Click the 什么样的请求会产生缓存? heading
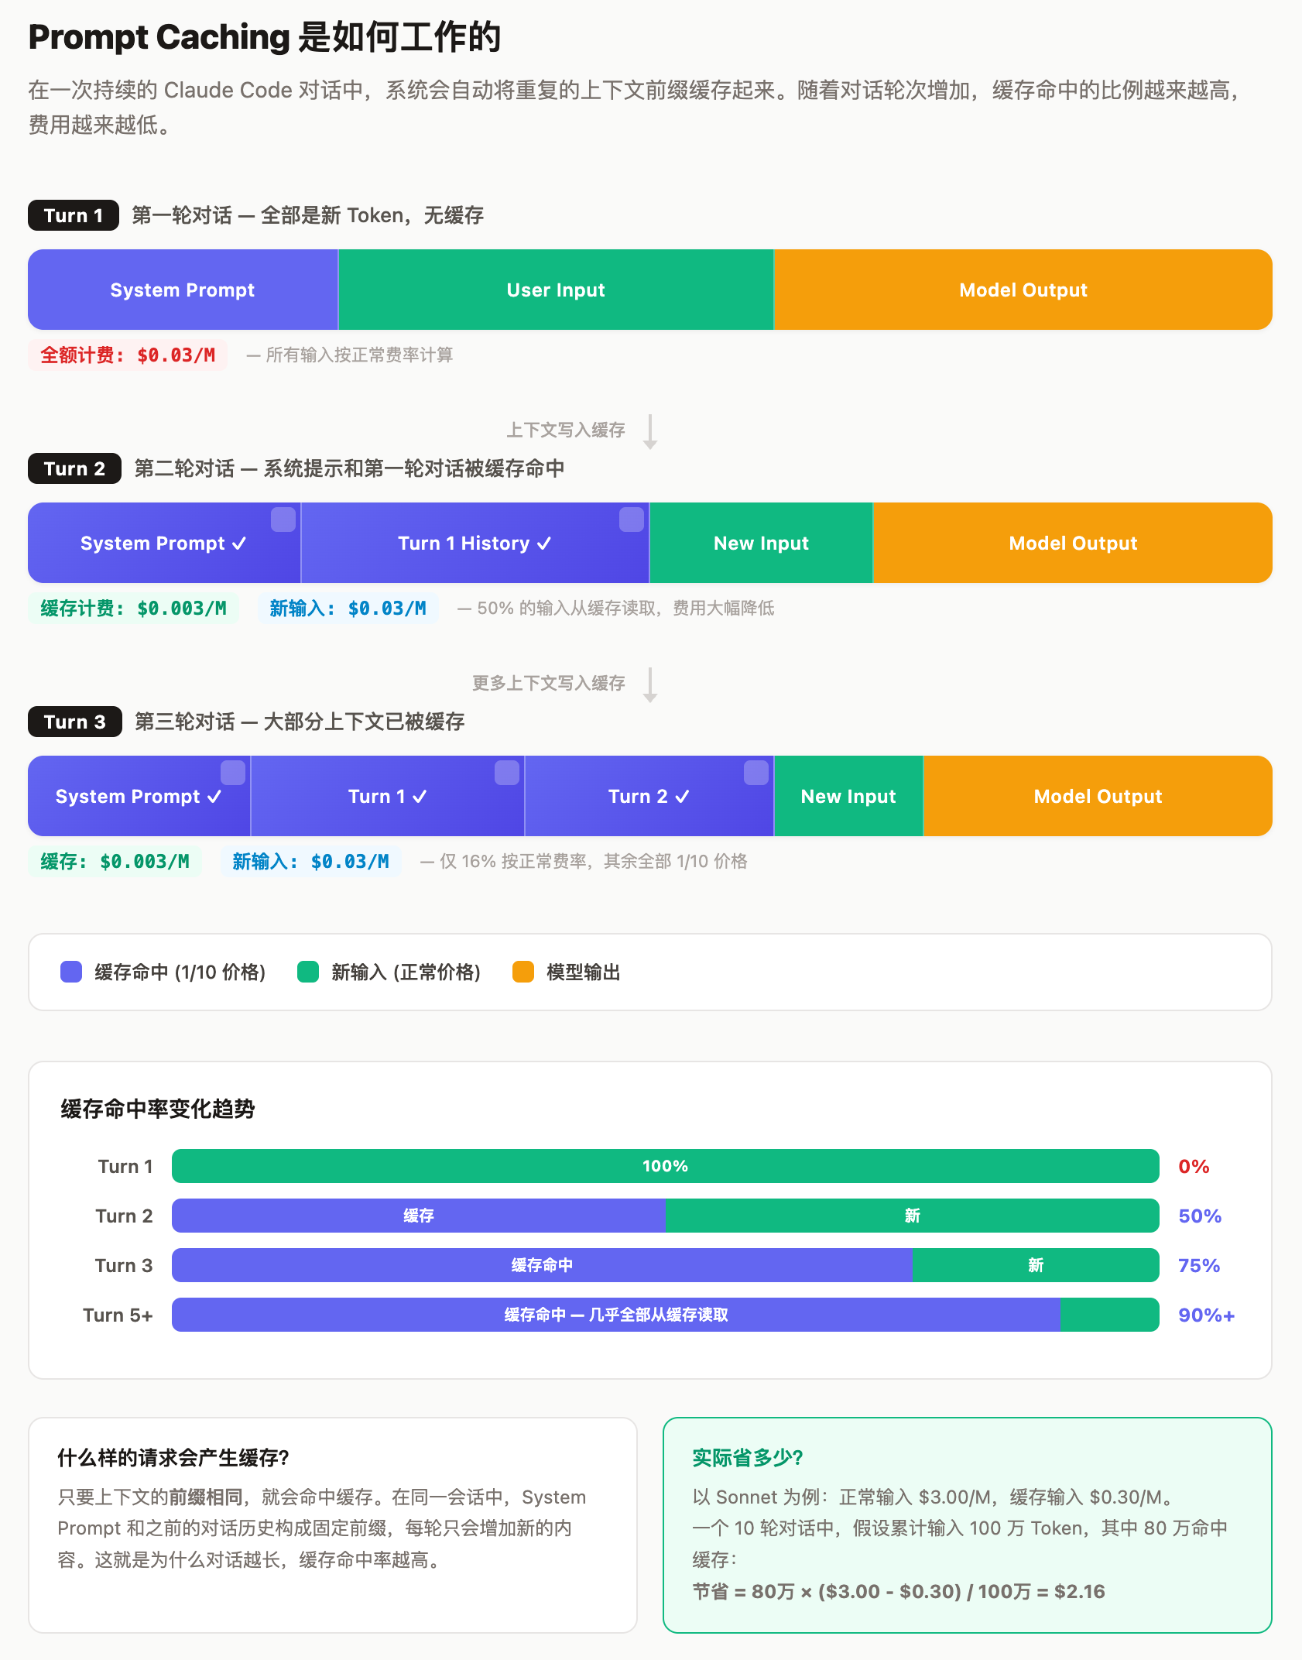1302x1660 pixels. pos(173,1458)
